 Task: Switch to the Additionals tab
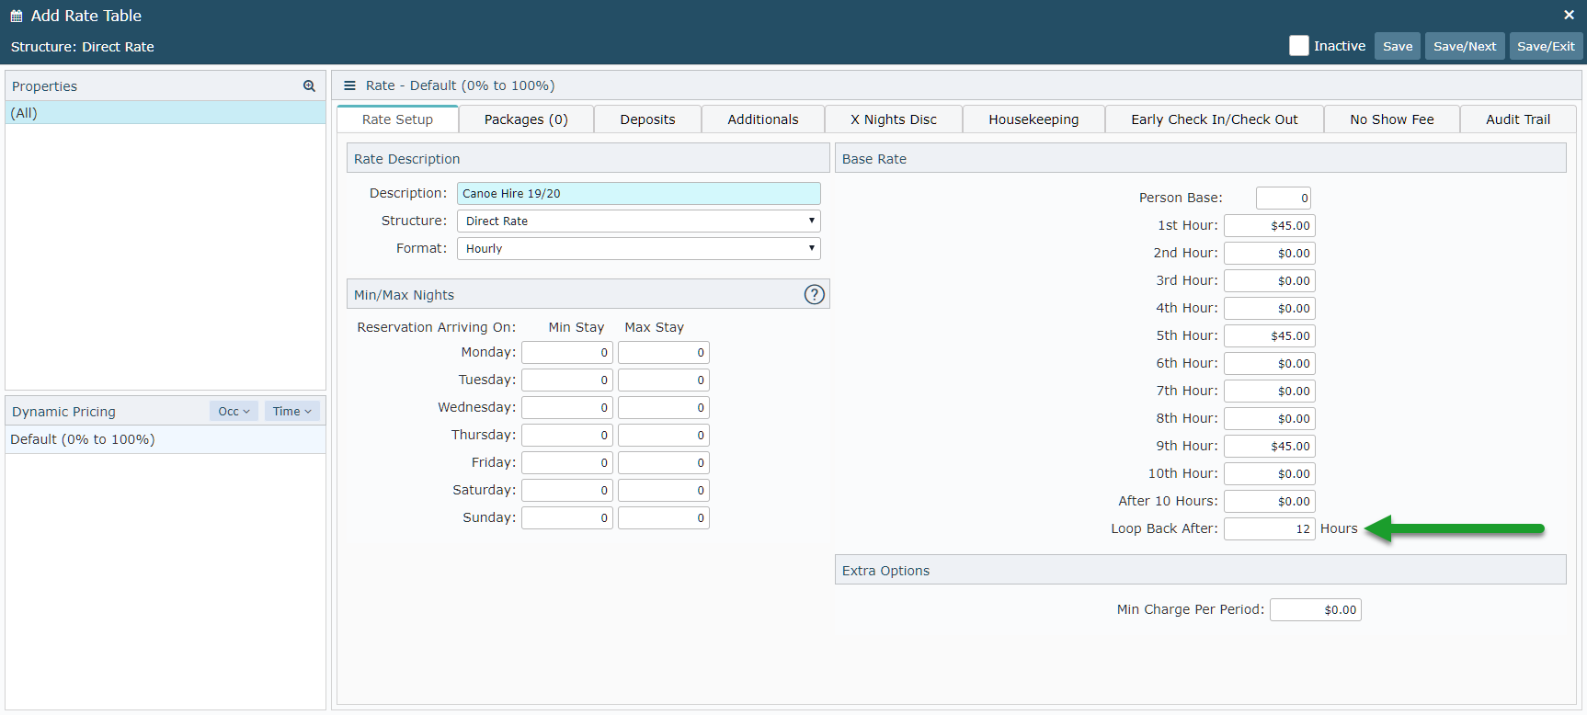[x=763, y=119]
